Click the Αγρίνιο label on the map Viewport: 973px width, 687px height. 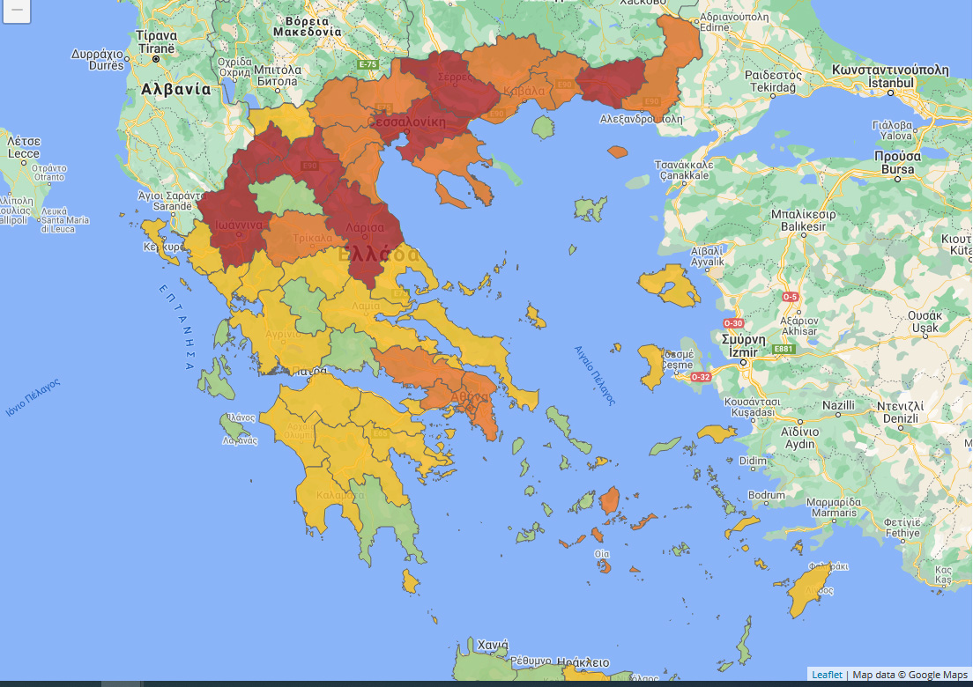tap(284, 334)
